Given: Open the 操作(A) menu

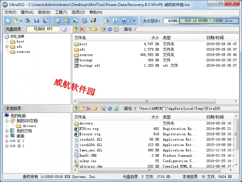Looking at the screenshot, I should click(x=27, y=12).
